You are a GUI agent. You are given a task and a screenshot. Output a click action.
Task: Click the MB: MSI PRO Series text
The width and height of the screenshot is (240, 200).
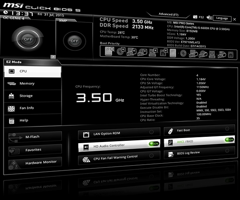180,23
